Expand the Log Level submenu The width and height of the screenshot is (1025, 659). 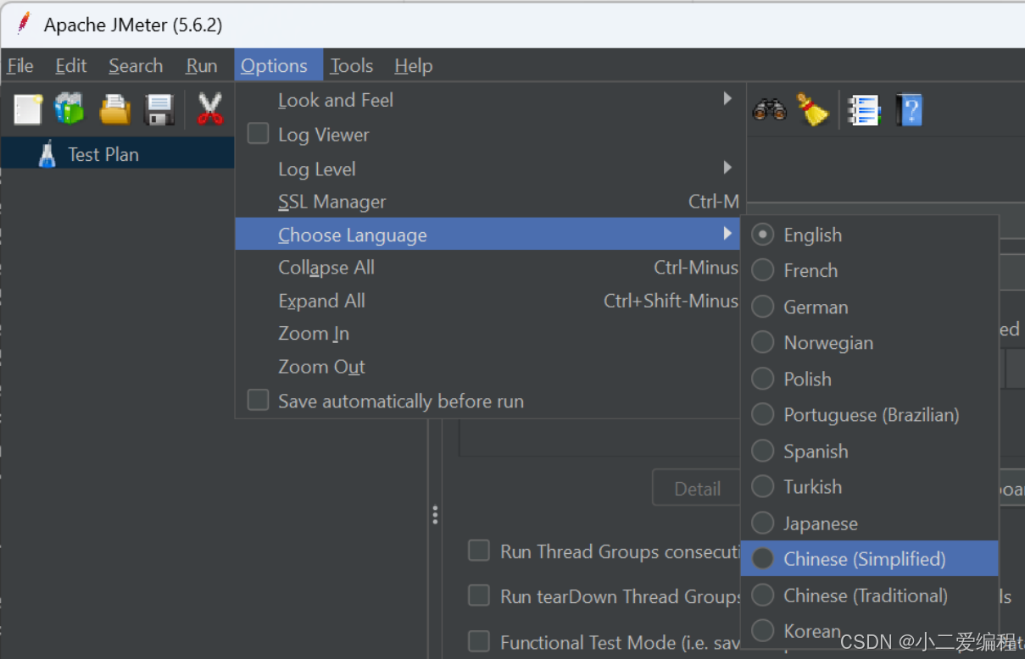tap(490, 169)
